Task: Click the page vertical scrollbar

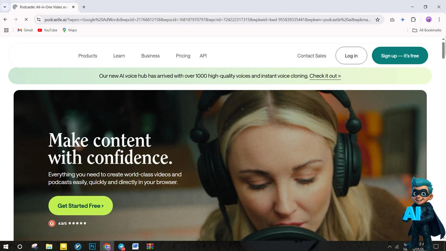Action: (x=443, y=50)
